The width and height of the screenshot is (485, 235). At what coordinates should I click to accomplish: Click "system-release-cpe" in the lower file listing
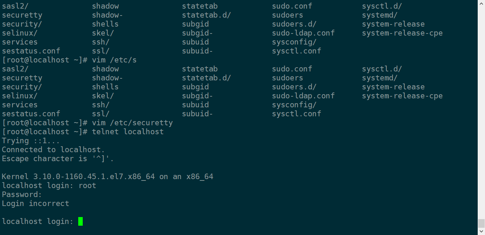point(402,96)
